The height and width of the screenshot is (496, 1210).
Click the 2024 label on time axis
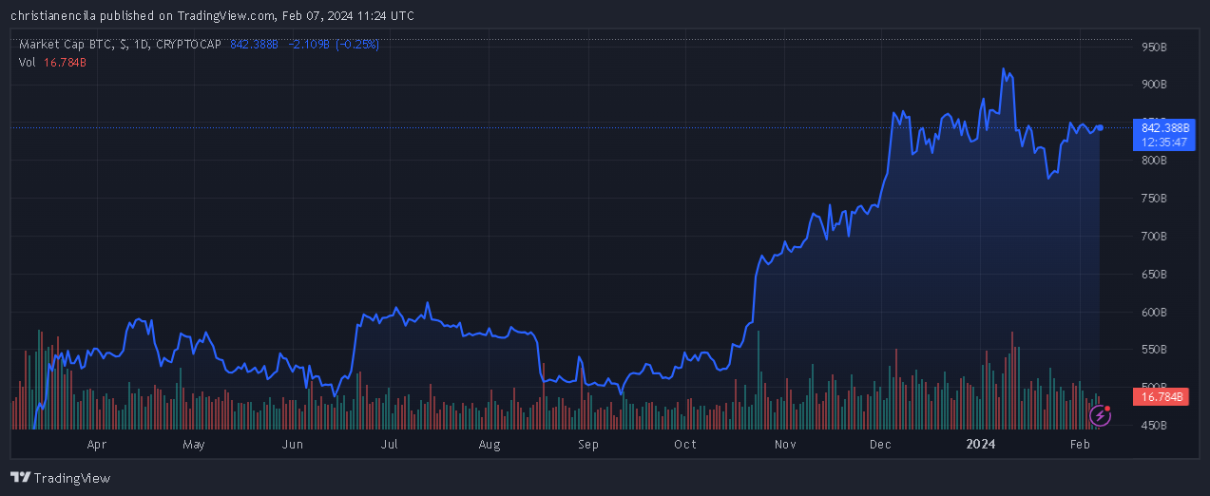point(980,444)
